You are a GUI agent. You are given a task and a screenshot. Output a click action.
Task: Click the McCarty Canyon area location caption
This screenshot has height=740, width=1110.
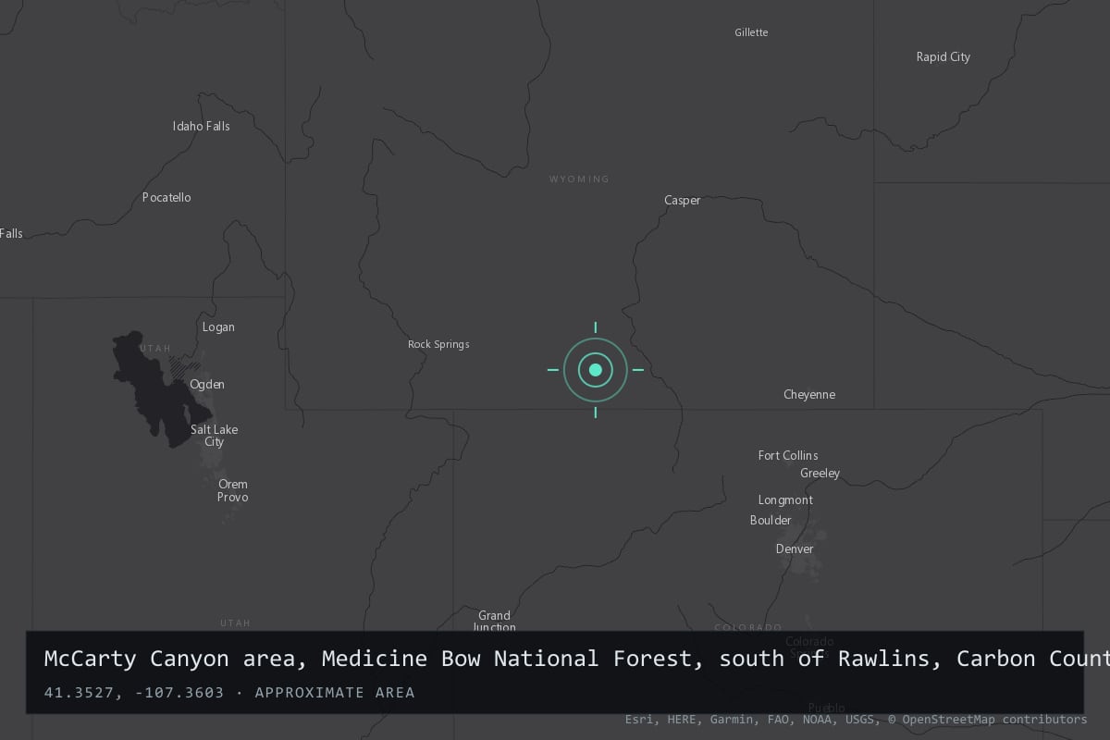pos(577,659)
